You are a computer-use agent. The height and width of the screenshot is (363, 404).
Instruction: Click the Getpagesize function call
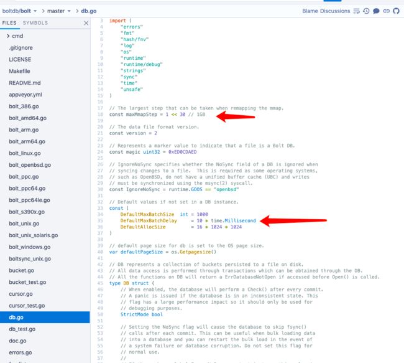pos(195,252)
